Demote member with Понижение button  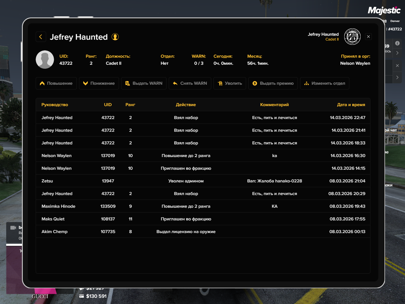tap(99, 83)
